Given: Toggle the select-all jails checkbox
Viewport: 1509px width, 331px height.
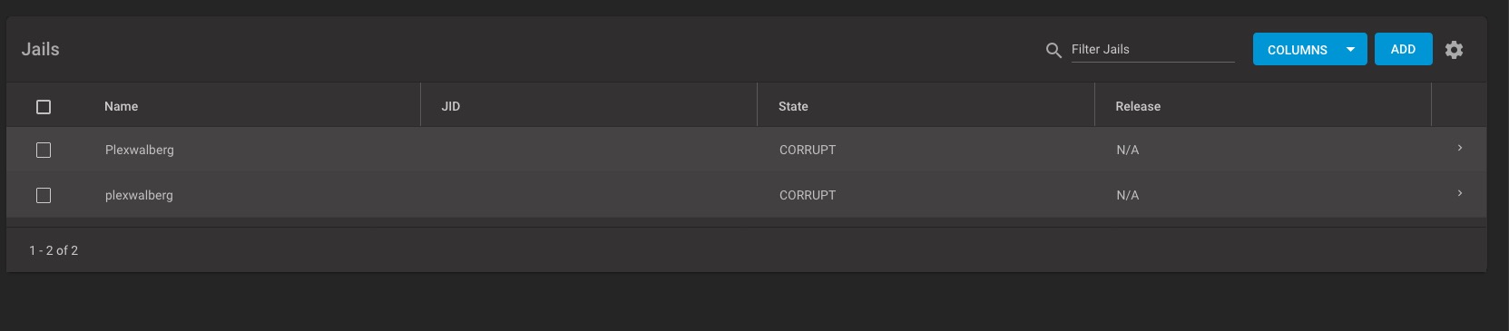Looking at the screenshot, I should 44,107.
